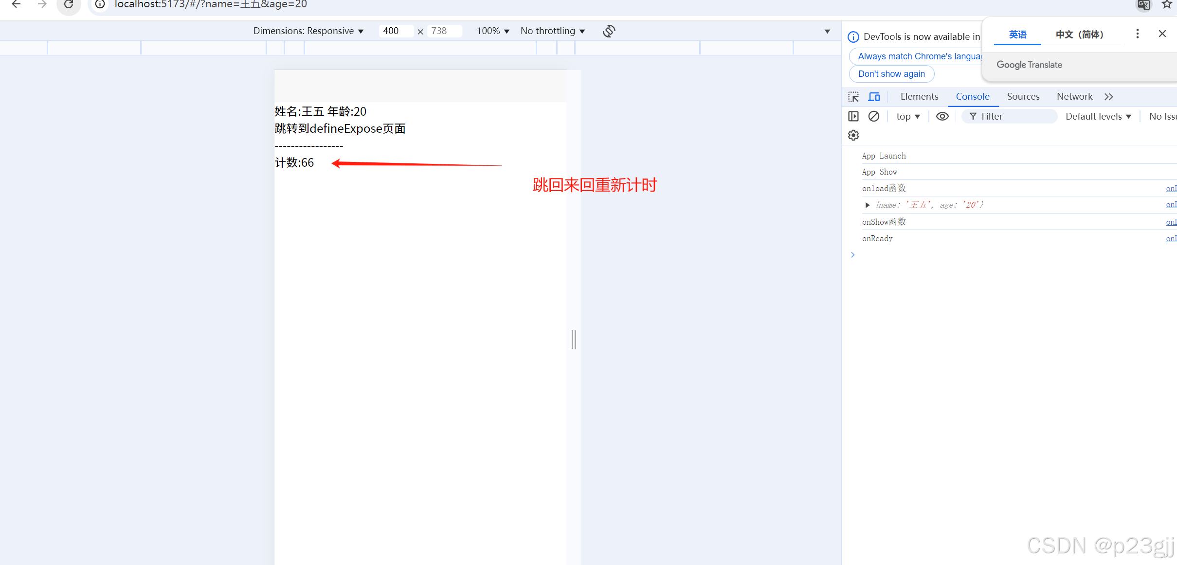
Task: Toggle the device toolbar icon
Action: pos(874,97)
